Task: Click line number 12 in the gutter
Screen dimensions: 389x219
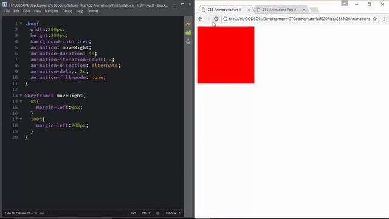Action: click(15, 89)
